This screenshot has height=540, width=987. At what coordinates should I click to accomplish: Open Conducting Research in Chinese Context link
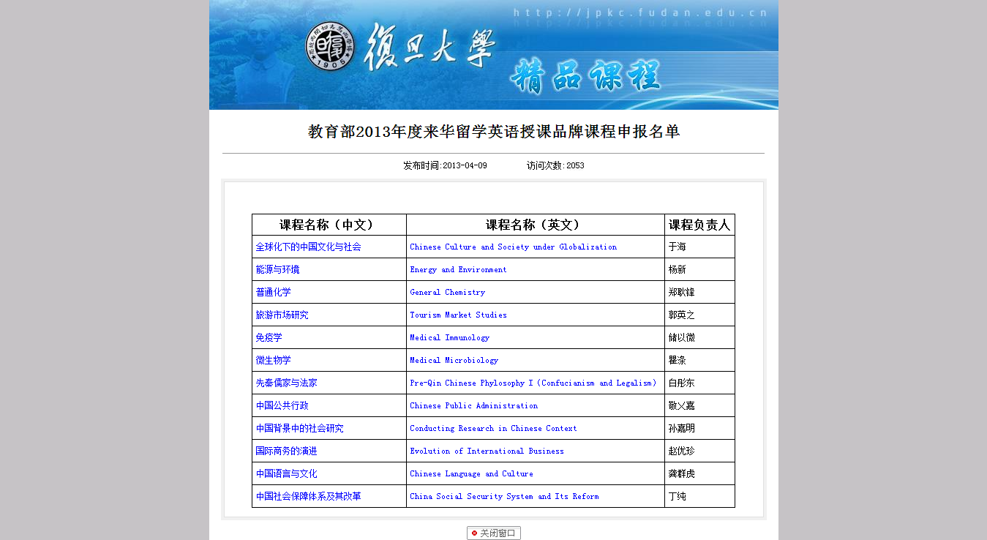click(x=493, y=429)
